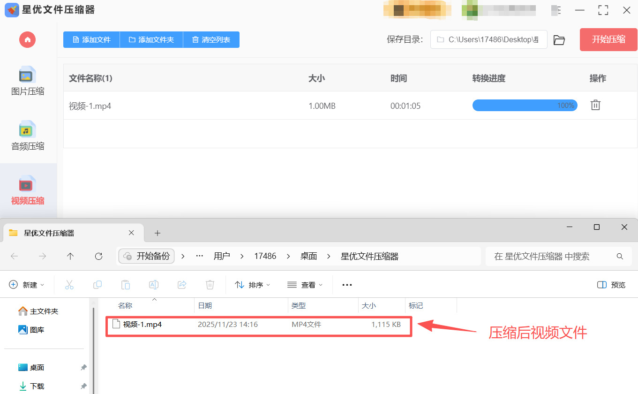638x394 pixels.
Task: Navigate to 用户 in the breadcrumb
Action: (x=222, y=256)
